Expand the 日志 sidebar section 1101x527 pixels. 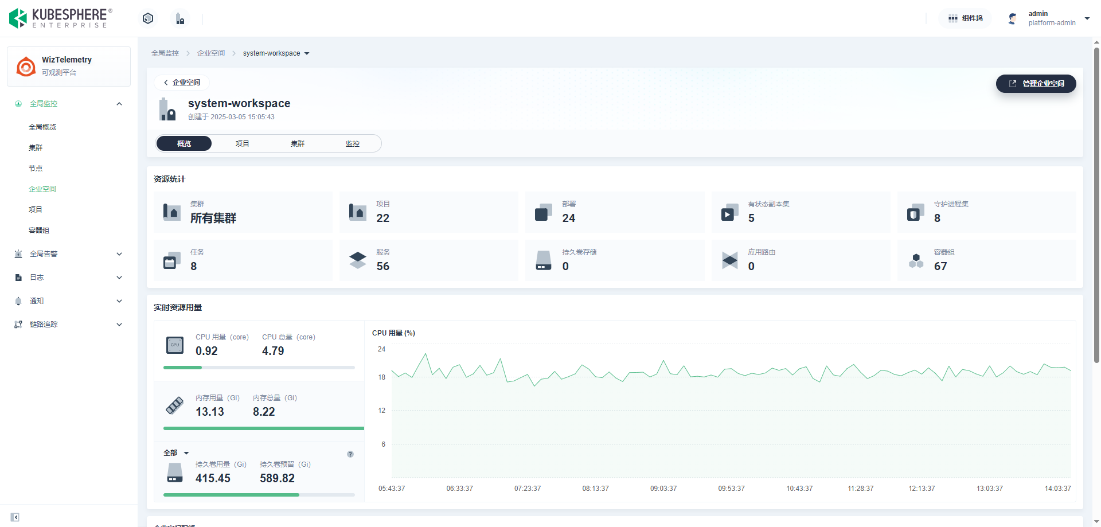pyautogui.click(x=69, y=278)
